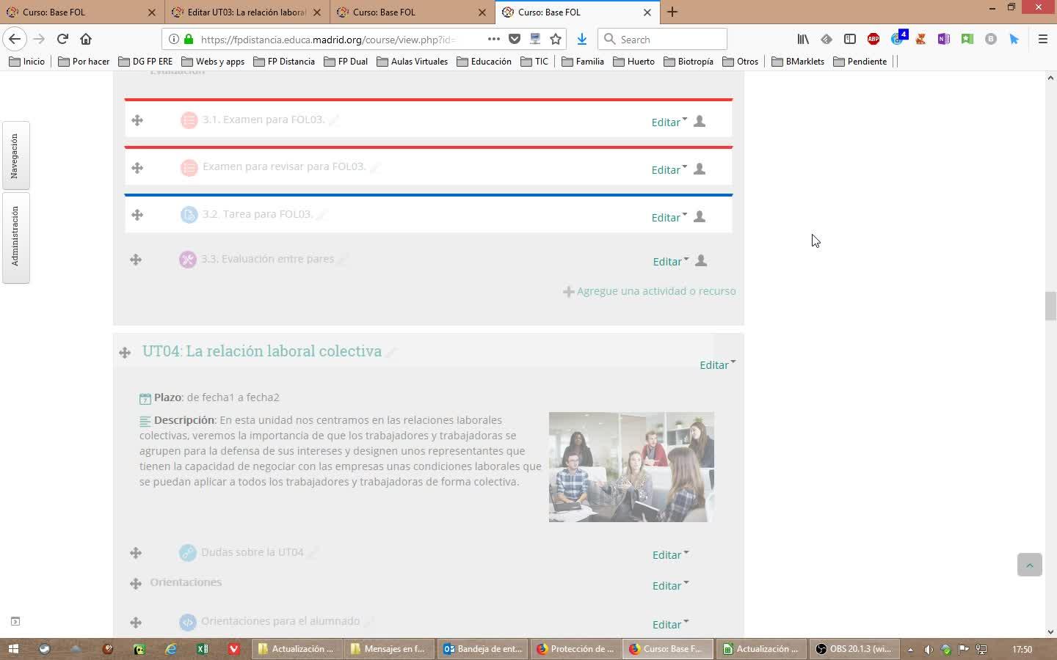Expand the Navegación side panel

click(x=15, y=155)
